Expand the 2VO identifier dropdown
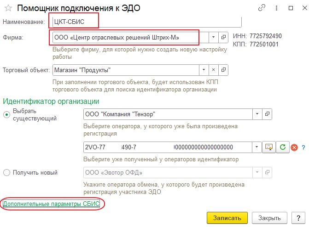Screen dimensions: 309x227 tap(257, 147)
